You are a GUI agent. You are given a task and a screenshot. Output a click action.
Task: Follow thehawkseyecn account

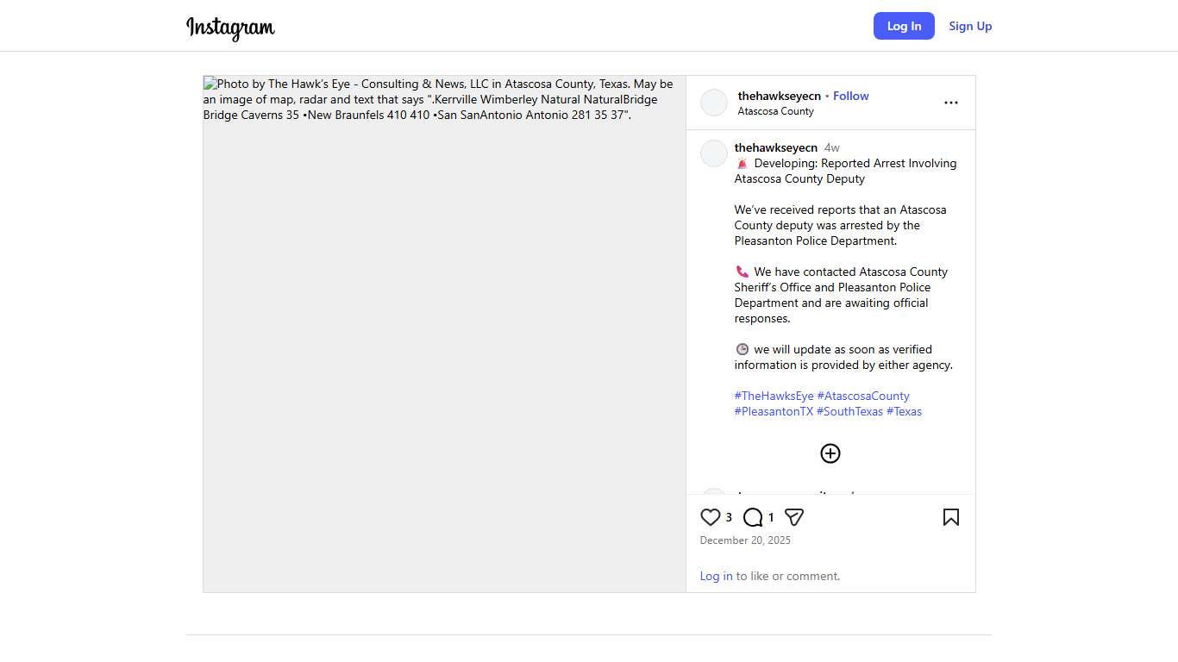(x=850, y=96)
